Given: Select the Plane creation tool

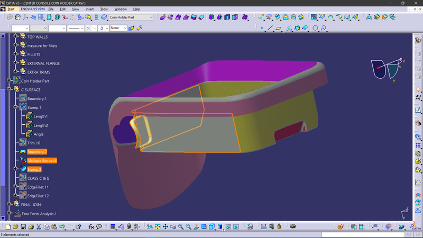Looking at the screenshot, I should (x=279, y=28).
